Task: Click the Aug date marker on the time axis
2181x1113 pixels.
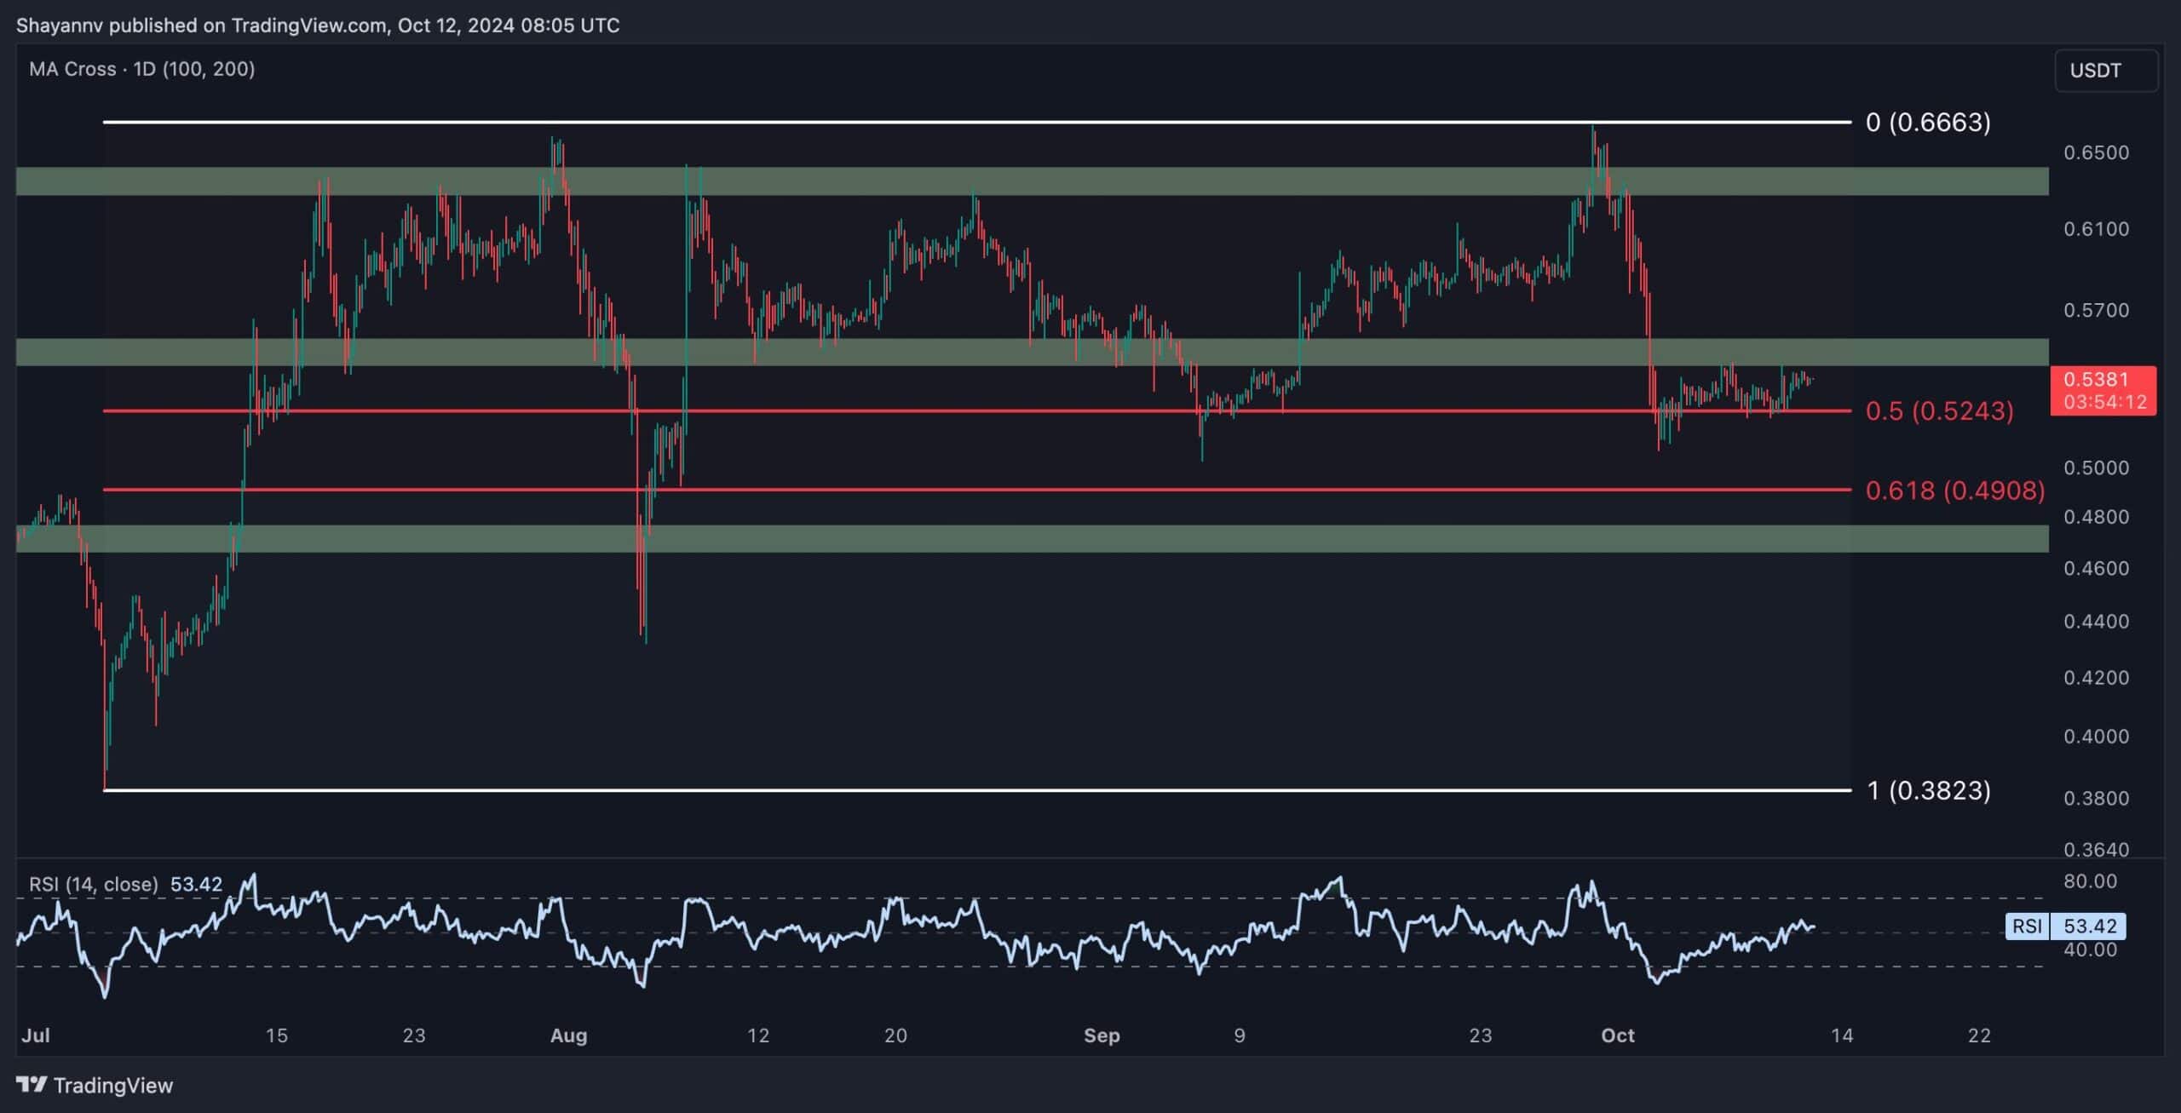Action: pos(568,1036)
